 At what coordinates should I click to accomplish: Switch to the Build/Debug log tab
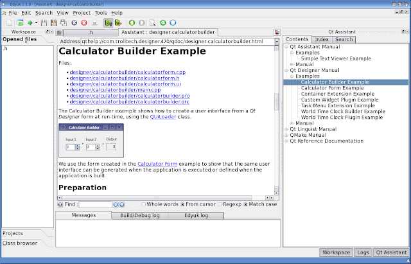pyautogui.click(x=140, y=216)
